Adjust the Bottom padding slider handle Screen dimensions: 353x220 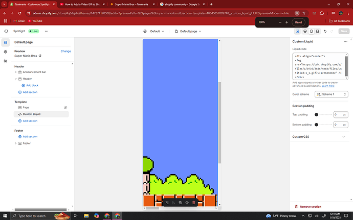click(x=316, y=125)
